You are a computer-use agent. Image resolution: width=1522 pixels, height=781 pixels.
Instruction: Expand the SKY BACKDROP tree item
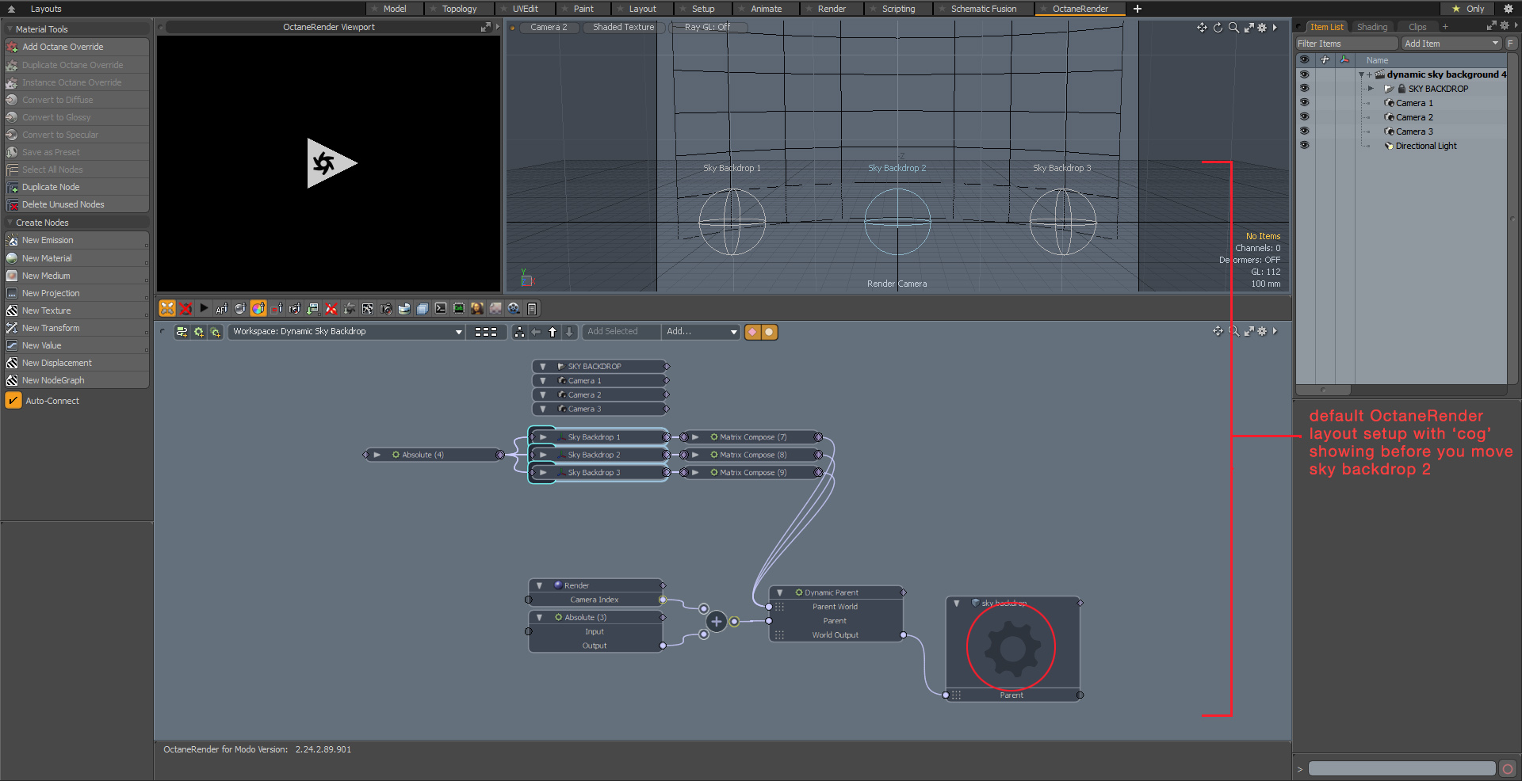coord(1371,89)
